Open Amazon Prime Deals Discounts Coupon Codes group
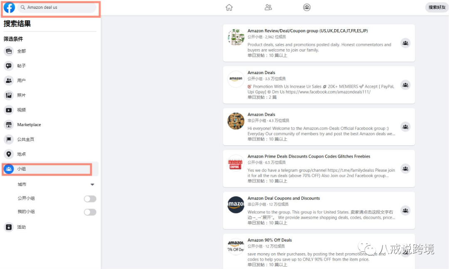 click(308, 156)
